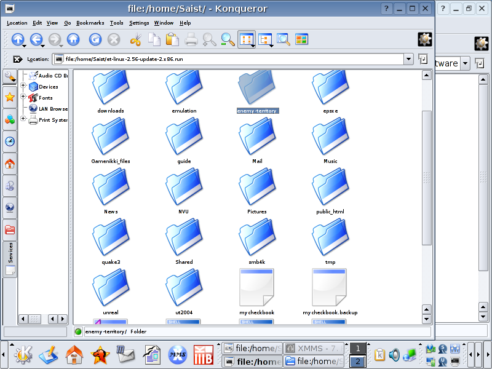Open the Location bar history dropdown
This screenshot has width=492, height=369.
click(x=408, y=59)
